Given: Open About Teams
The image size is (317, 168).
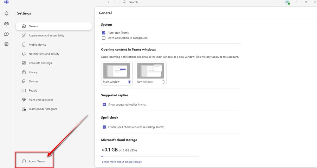Looking at the screenshot, I should pyautogui.click(x=37, y=161).
